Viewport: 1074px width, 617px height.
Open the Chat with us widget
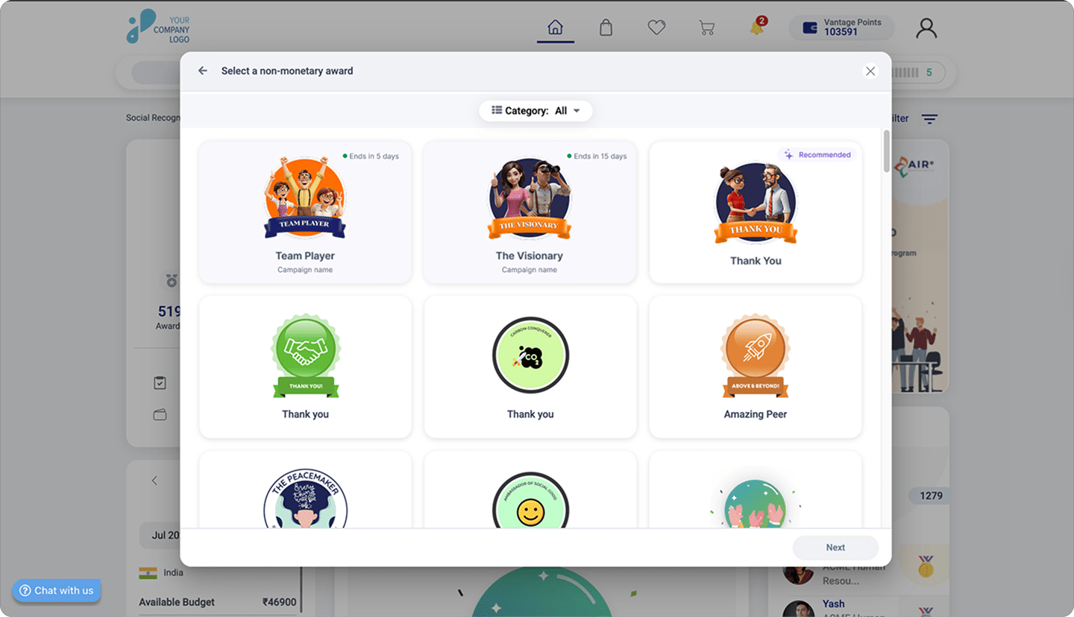[56, 590]
